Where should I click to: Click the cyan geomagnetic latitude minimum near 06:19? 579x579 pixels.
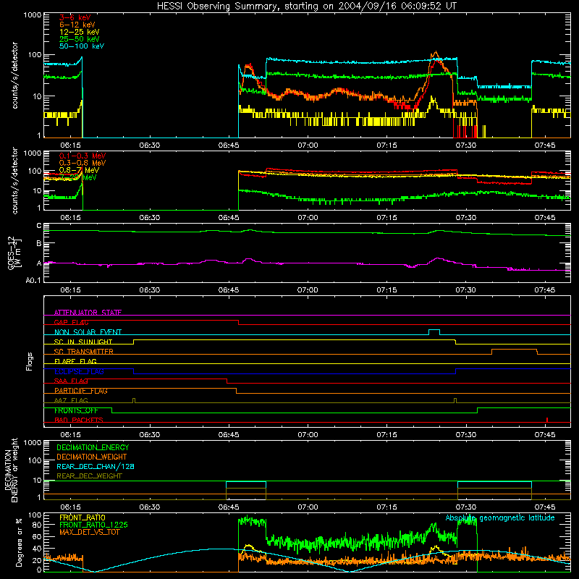pyautogui.click(x=94, y=571)
